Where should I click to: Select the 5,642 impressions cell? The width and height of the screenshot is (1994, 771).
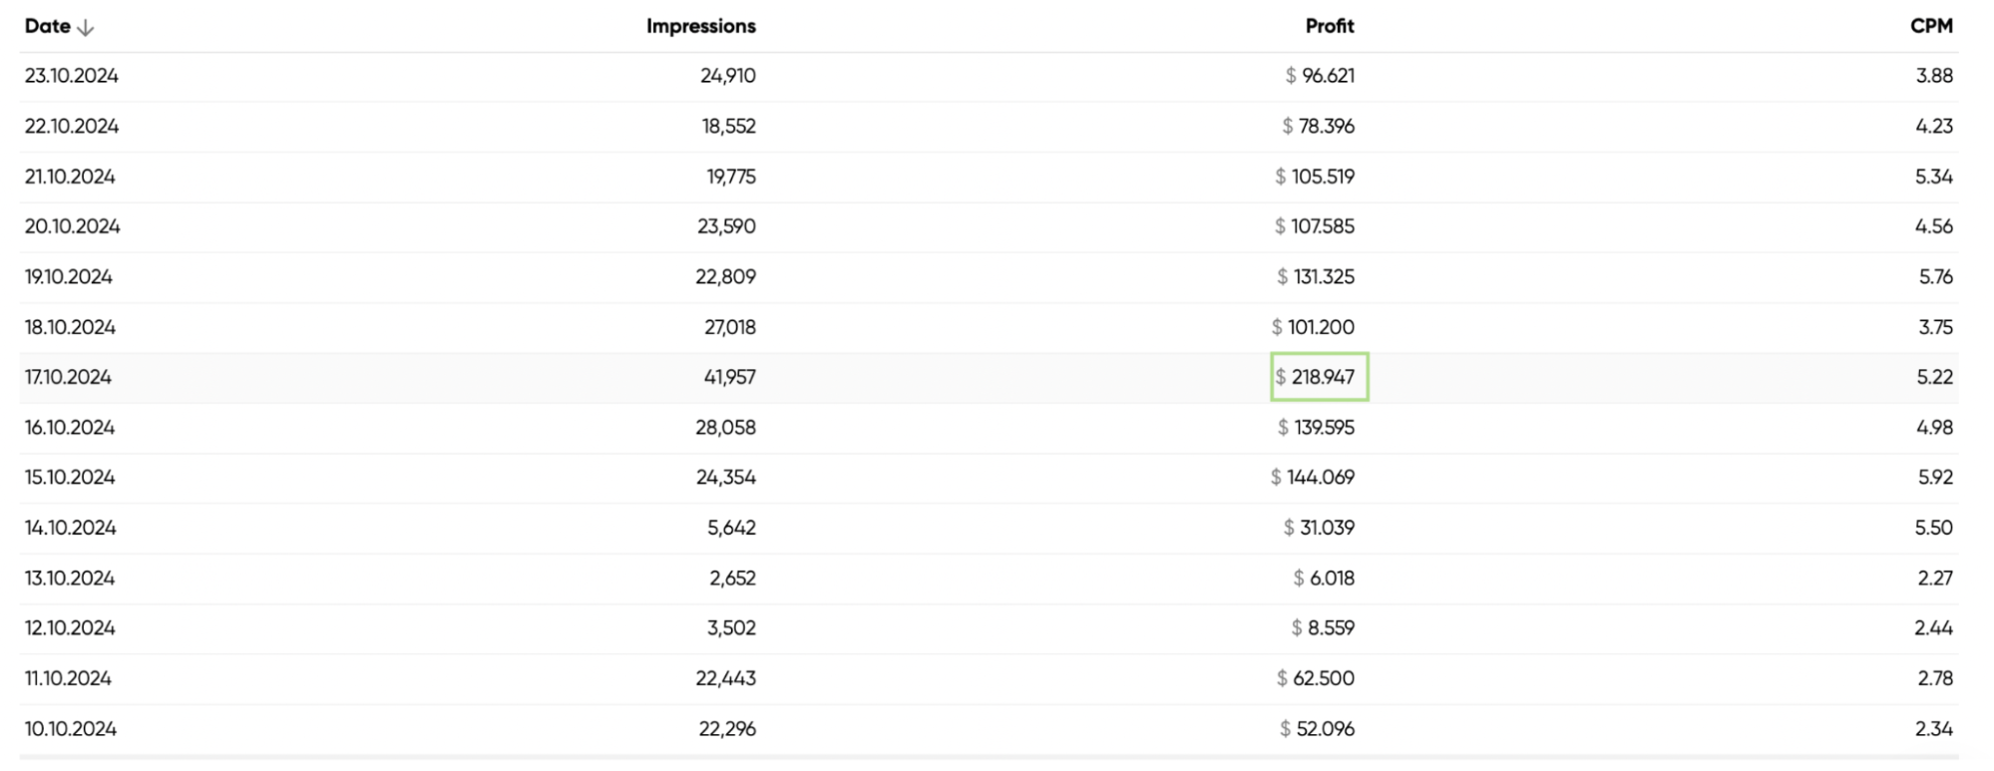[x=731, y=528]
